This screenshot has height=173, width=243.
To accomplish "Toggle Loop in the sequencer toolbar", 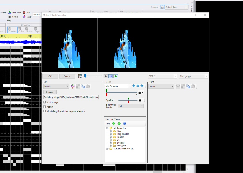I will click(27, 17).
